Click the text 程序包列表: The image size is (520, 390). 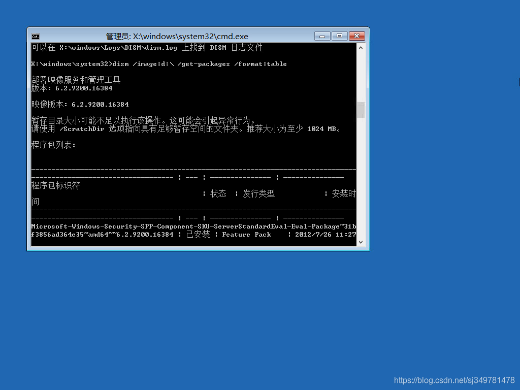tap(53, 145)
